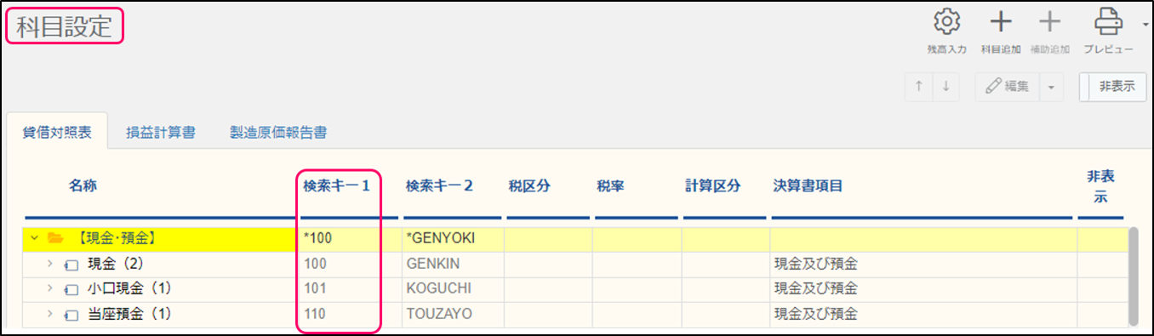Click the 補助追加 plus icon
The width and height of the screenshot is (1154, 336).
pos(1051,22)
